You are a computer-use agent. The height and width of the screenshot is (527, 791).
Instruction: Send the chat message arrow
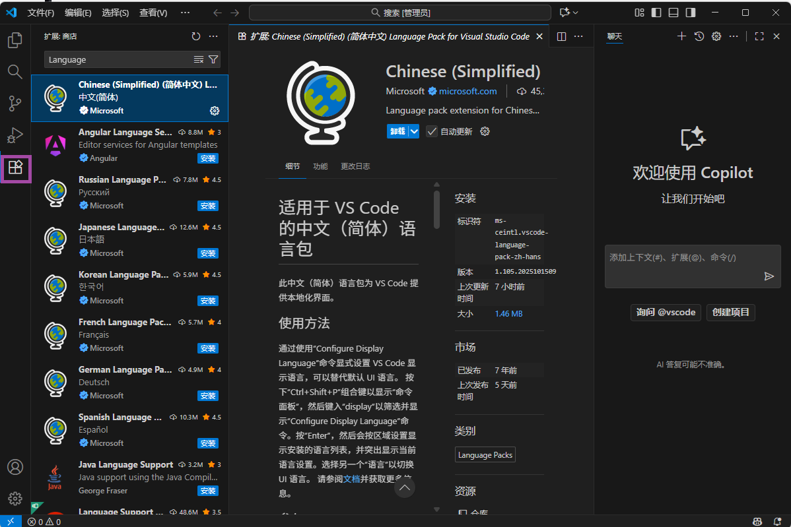pyautogui.click(x=769, y=276)
